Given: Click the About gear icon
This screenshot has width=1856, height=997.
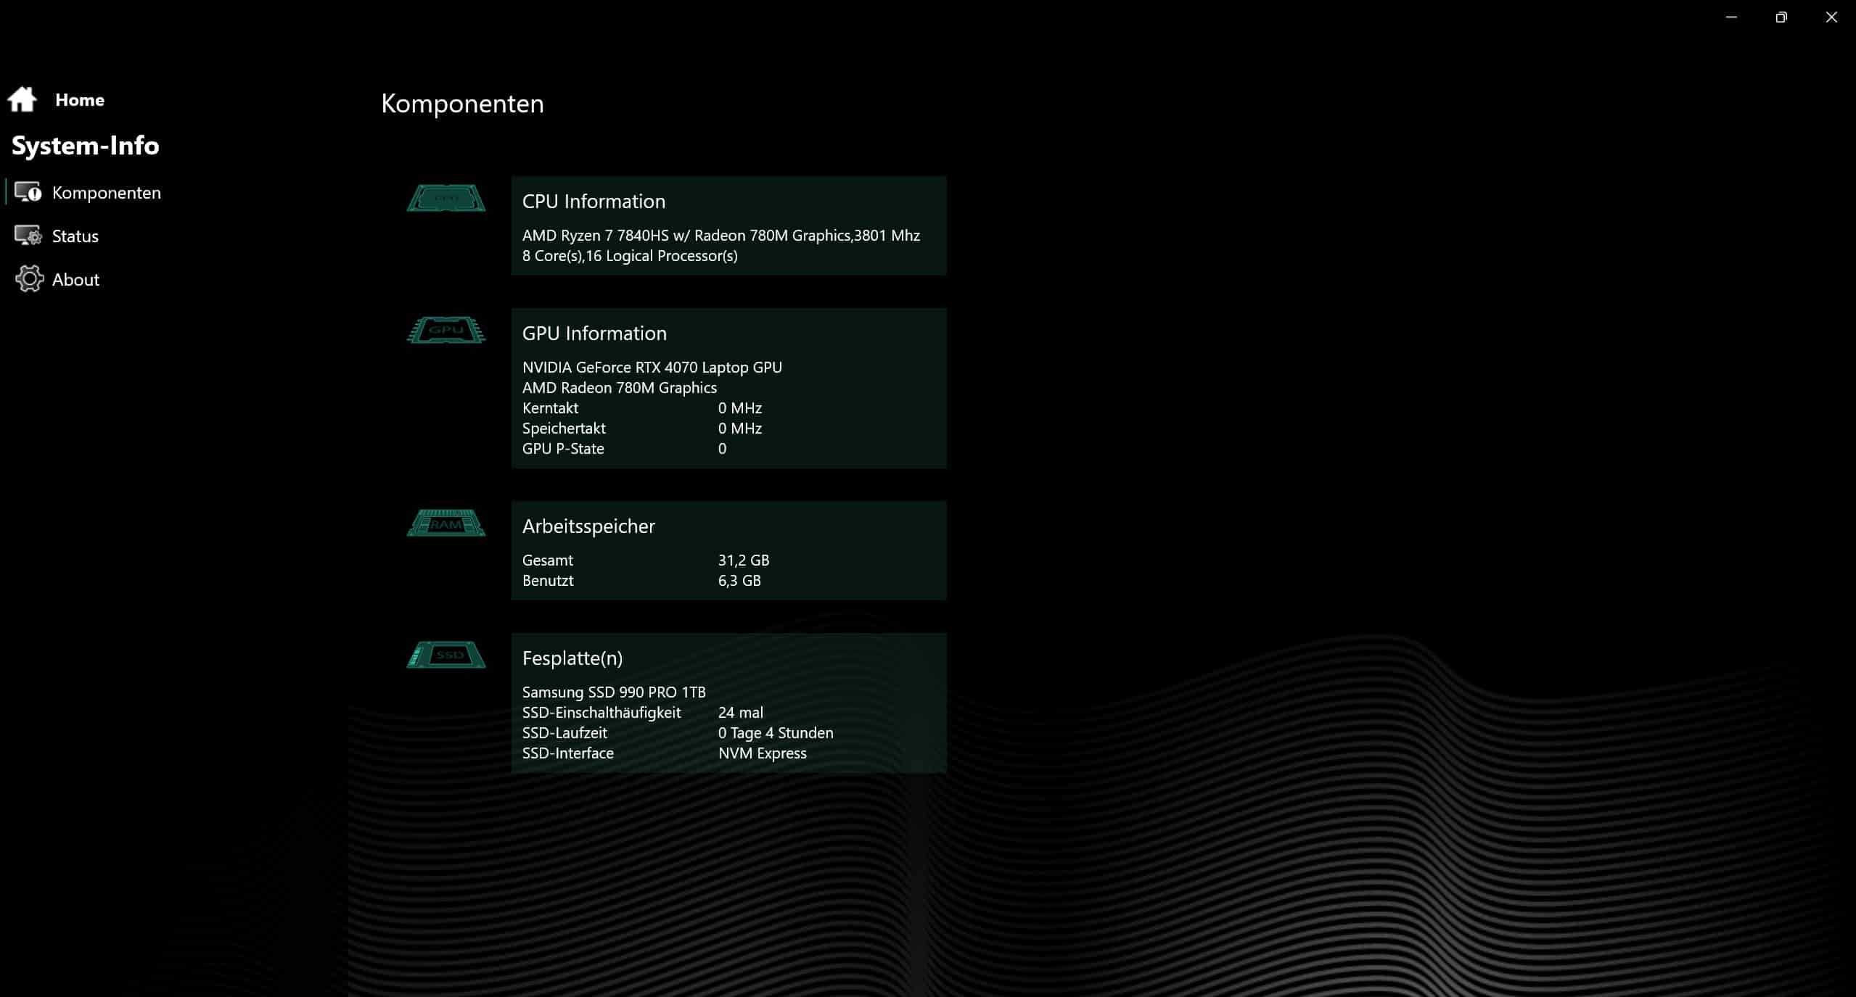Looking at the screenshot, I should (29, 279).
